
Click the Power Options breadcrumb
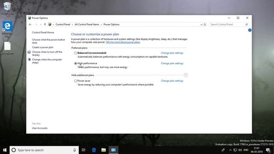111,24
